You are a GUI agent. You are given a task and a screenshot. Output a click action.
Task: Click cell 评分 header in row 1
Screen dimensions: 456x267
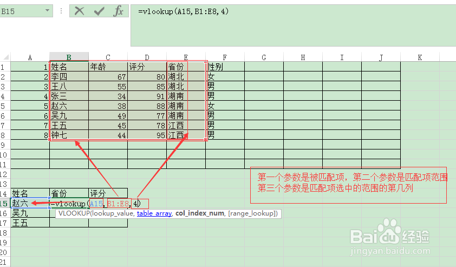click(x=147, y=67)
